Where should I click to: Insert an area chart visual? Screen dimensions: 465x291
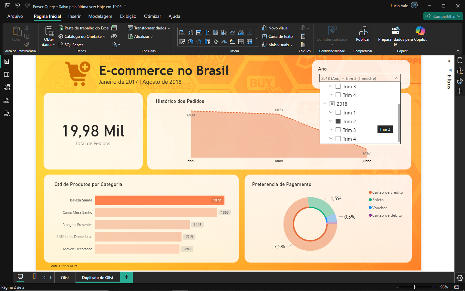coord(241,33)
